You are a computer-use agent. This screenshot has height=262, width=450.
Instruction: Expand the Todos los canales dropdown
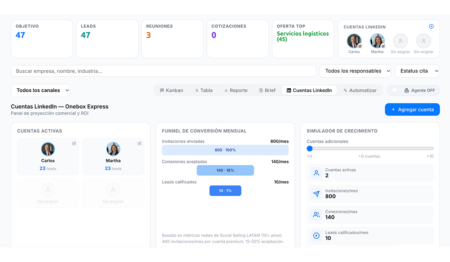40,90
